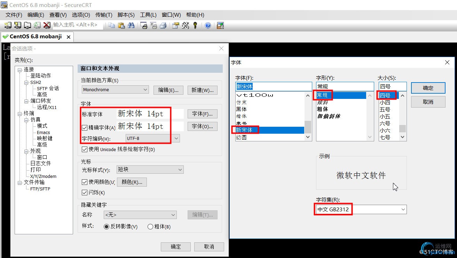Viewport: 457px width, 258px height.
Task: Toggle 使用 Unicode 线条绘制字符 checkbox
Action: [x=85, y=149]
